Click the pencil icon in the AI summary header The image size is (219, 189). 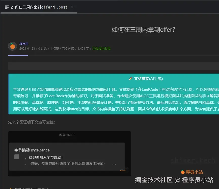pos(131,78)
